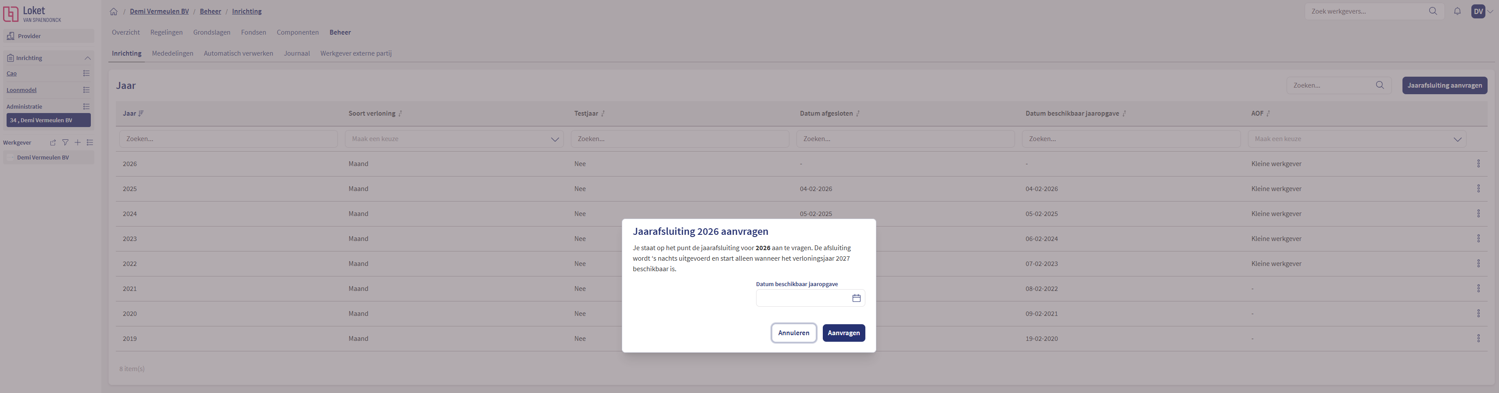Open the Regelingen menu tab
The width and height of the screenshot is (1499, 393).
(x=166, y=32)
